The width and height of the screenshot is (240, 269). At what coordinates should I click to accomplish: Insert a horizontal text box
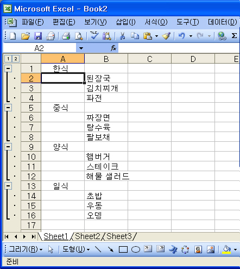coord(148,249)
